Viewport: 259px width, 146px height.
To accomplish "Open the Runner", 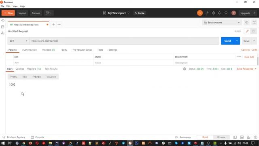I will point(36,13).
